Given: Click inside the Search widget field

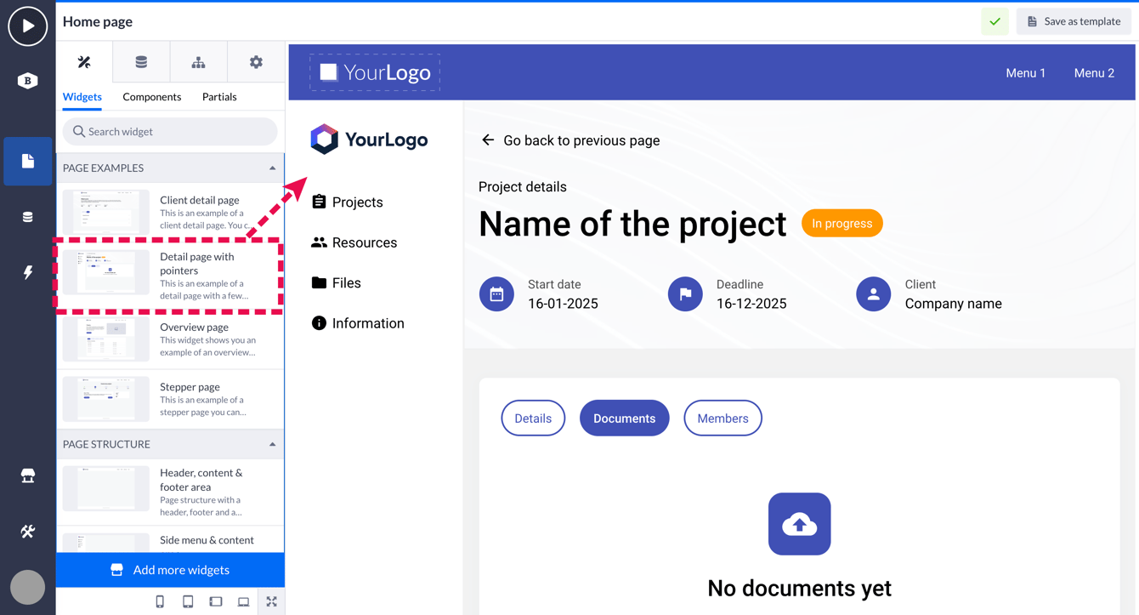Looking at the screenshot, I should click(x=169, y=132).
